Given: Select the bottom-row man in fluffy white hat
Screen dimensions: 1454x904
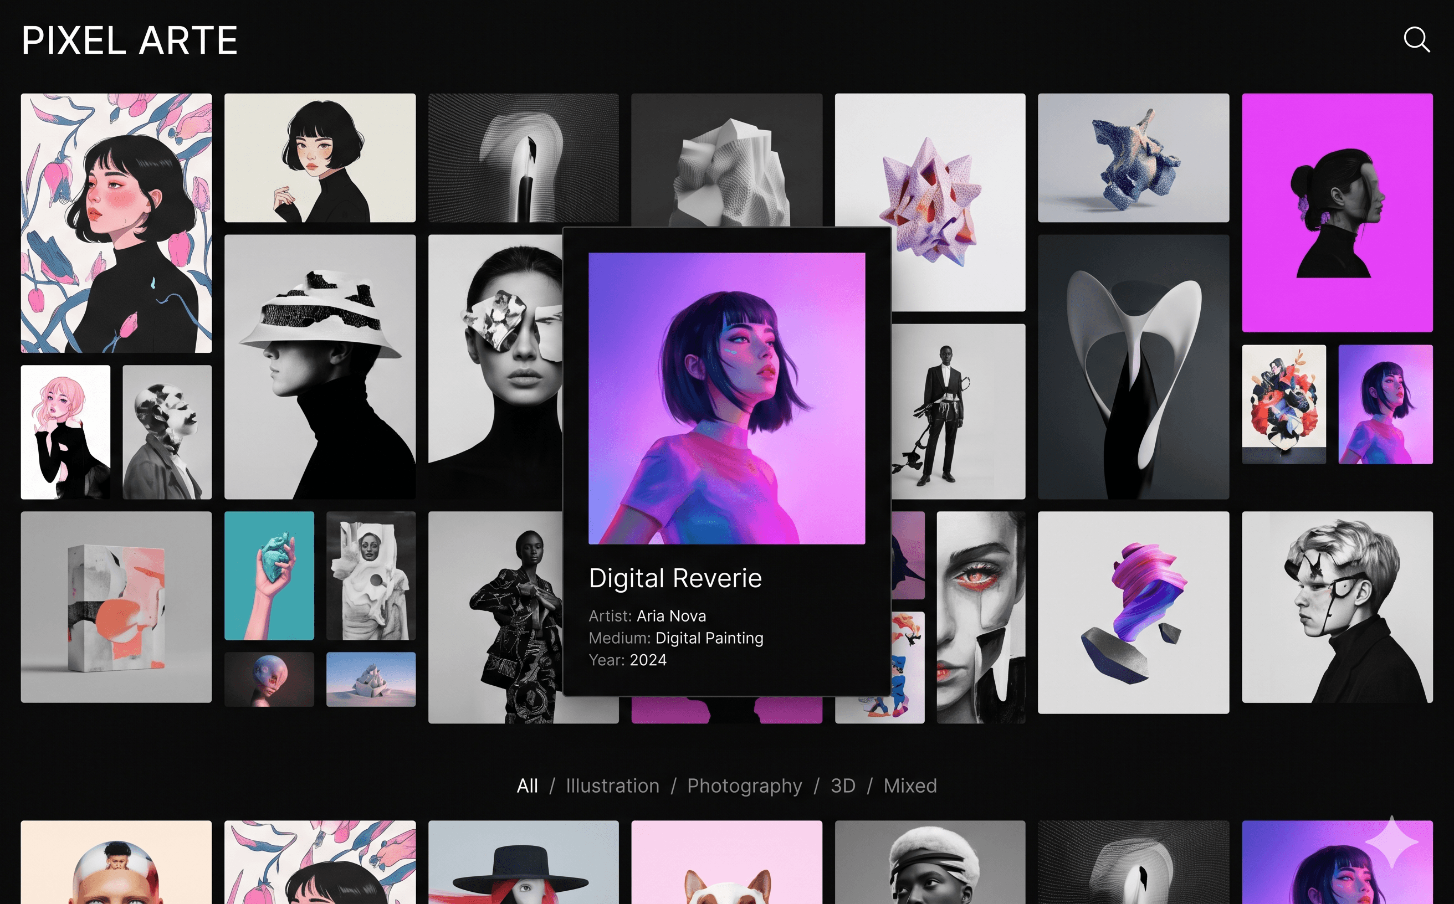Looking at the screenshot, I should click(930, 862).
